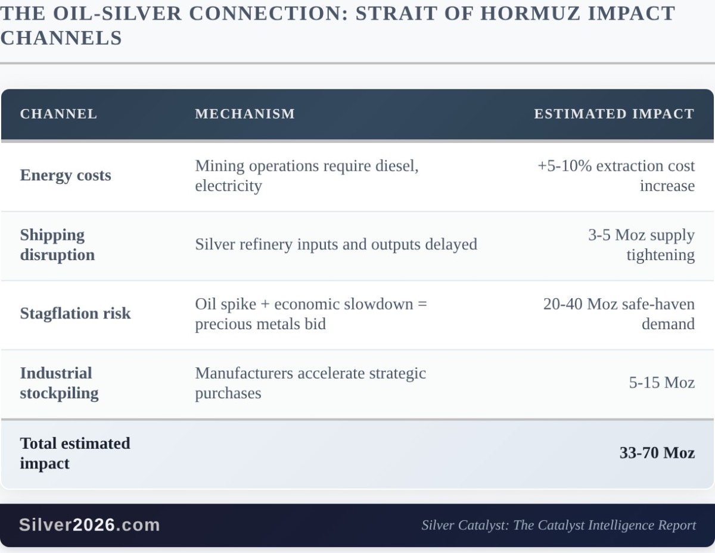Click the "Silver Catalyst: The Catalyst Intelligence Report" text
The width and height of the screenshot is (715, 553).
(558, 525)
